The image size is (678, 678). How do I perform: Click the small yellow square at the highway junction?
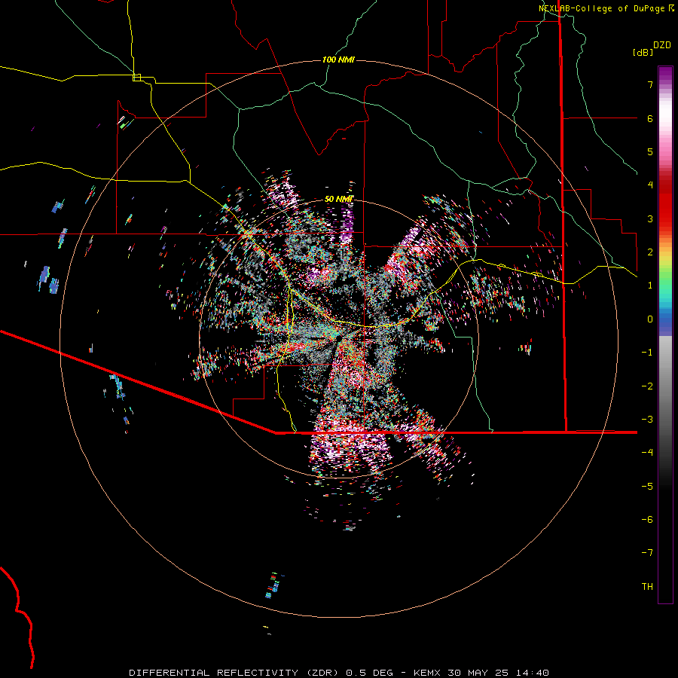pyautogui.click(x=136, y=78)
